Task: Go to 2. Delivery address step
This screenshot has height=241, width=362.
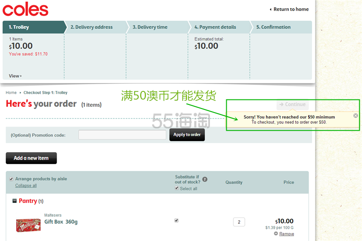Action: [x=91, y=27]
